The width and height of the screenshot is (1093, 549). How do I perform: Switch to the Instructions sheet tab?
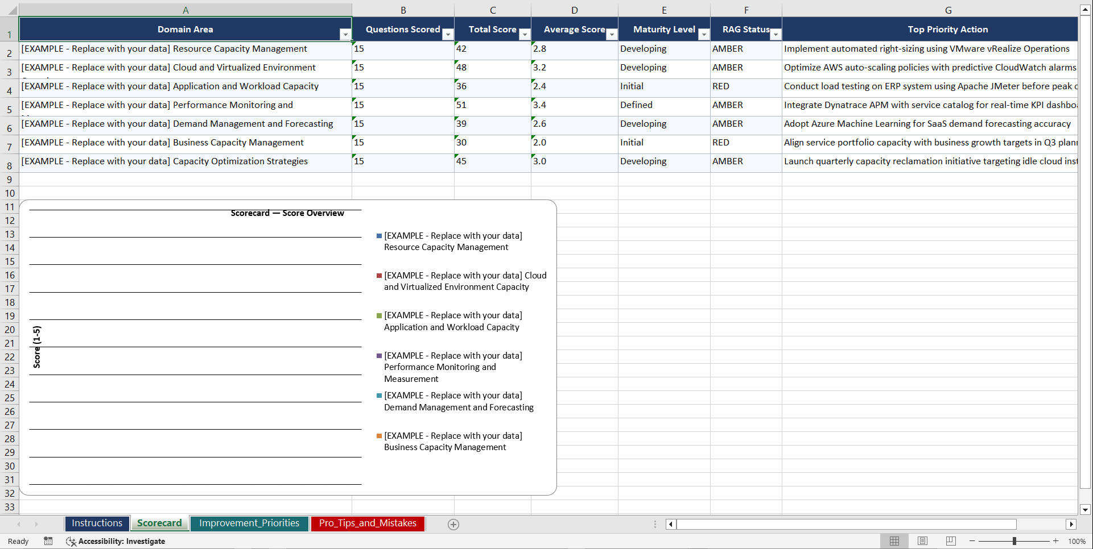click(97, 523)
